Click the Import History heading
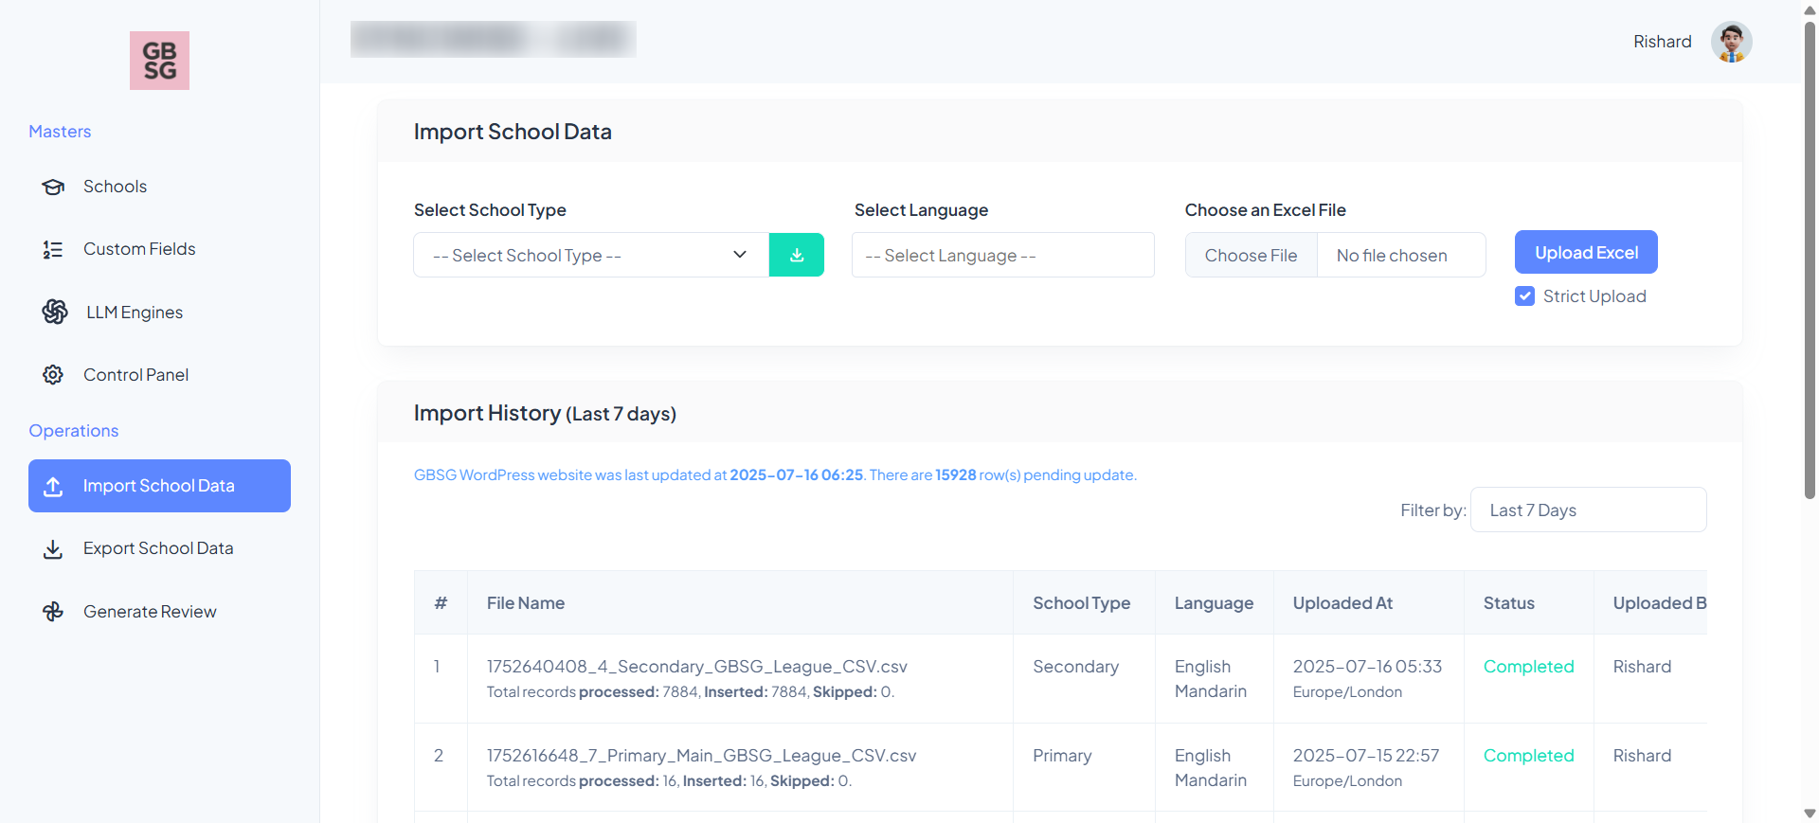This screenshot has width=1819, height=823. pos(545,413)
